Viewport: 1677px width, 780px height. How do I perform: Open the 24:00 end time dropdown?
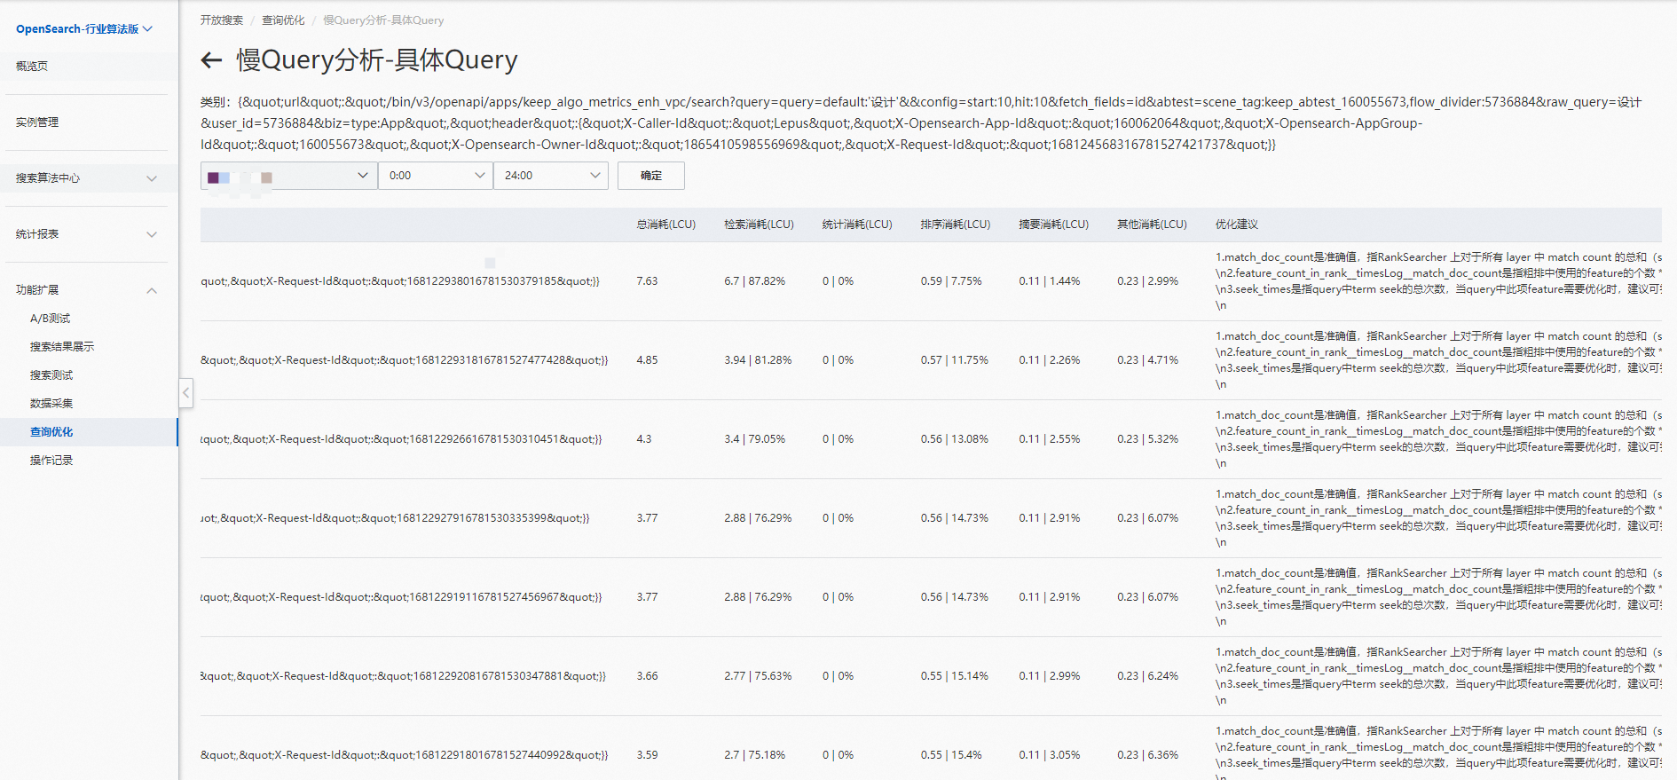pyautogui.click(x=551, y=176)
